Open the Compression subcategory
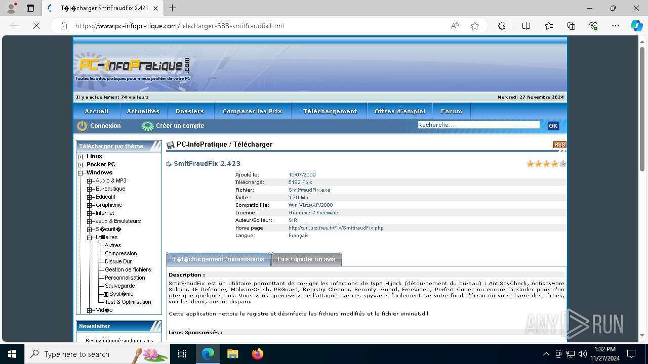648x364 pixels. 121,254
